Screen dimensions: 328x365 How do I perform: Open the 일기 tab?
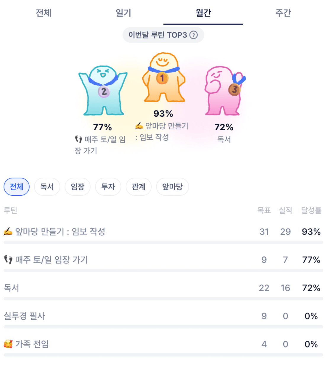[x=123, y=13]
